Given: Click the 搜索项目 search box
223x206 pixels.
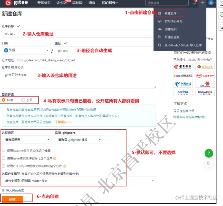Looking at the screenshot, I should pos(167,3).
